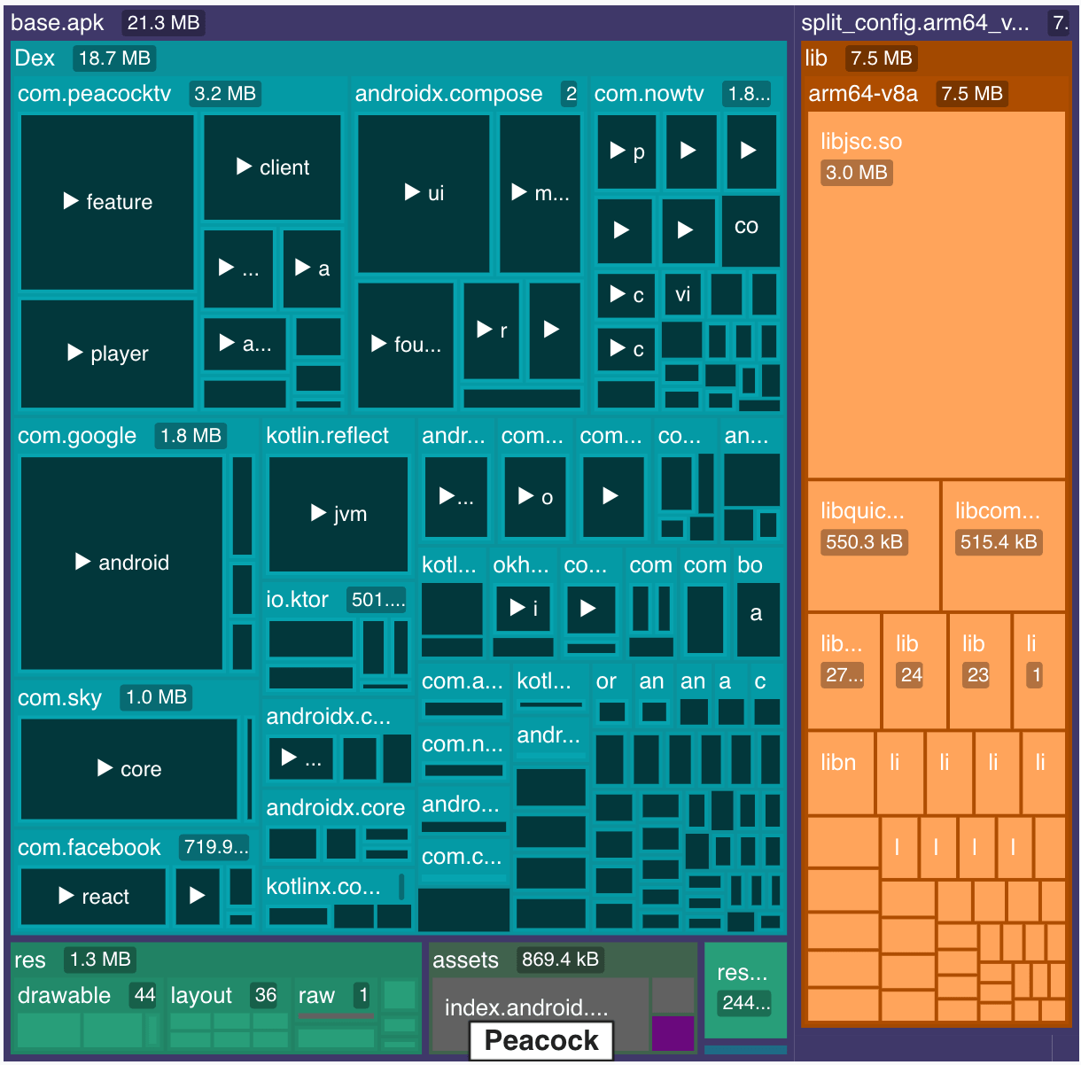Viewport: 1081px width, 1065px height.
Task: Click the drawable folder label
Action: [x=64, y=996]
